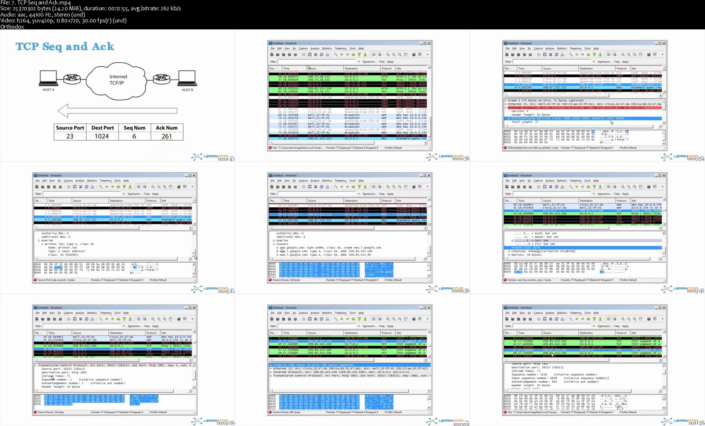705x426 pixels.
Task: Expand Checksum 0x6ae1 tree node in 00:07:42 frame
Action: tap(509, 251)
